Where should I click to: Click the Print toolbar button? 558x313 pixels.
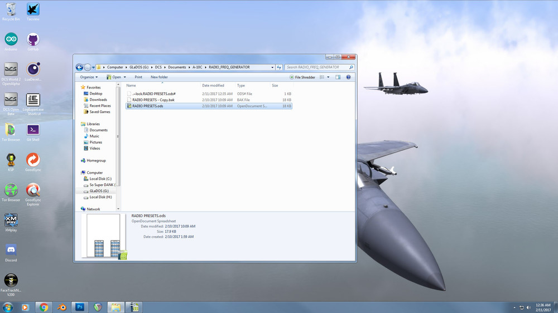point(138,77)
